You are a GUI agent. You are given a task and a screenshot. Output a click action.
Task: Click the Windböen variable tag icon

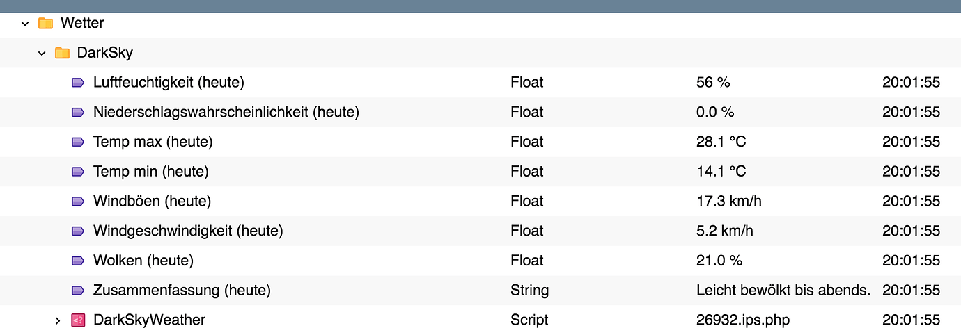point(78,202)
